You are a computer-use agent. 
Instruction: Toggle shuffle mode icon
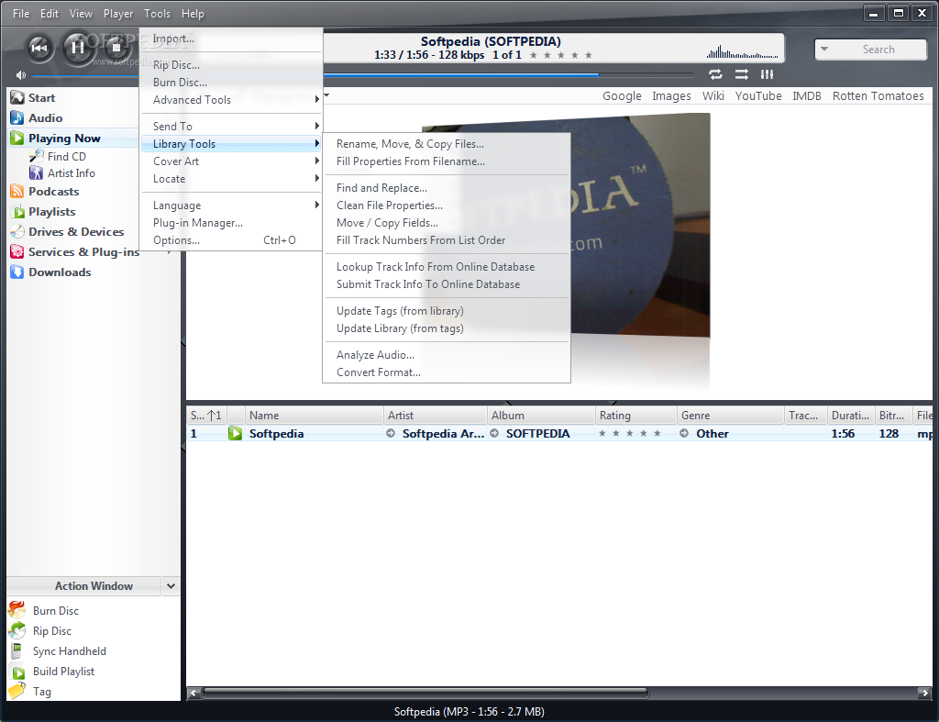click(x=741, y=74)
